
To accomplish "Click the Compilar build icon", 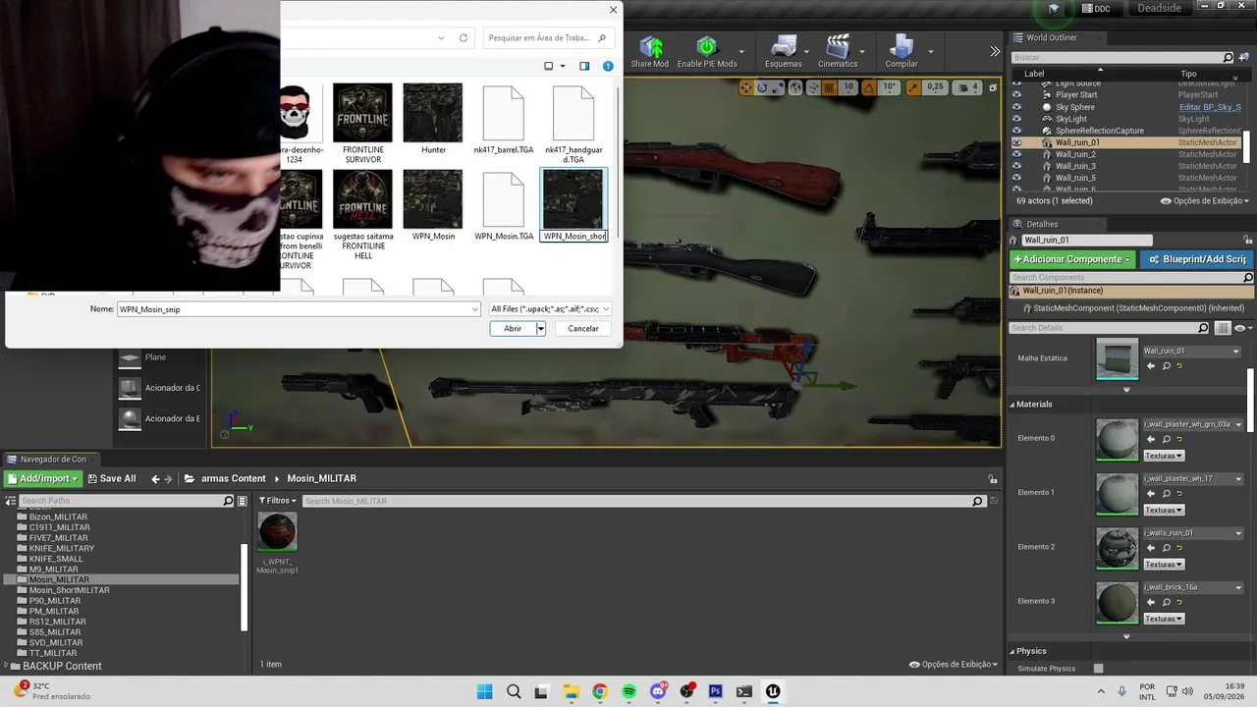I will tap(902, 47).
